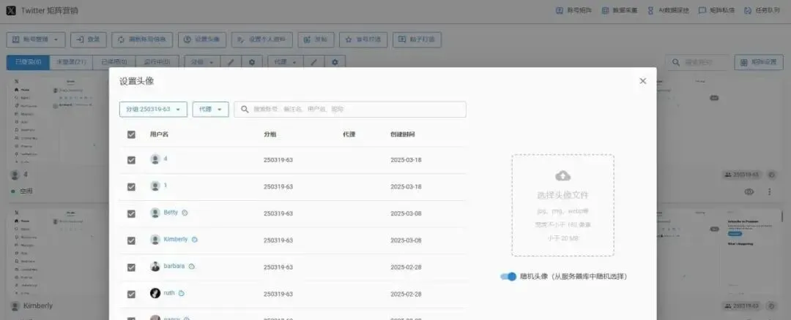Expand the main window 代理 dropdown
The image size is (791, 320).
286,62
